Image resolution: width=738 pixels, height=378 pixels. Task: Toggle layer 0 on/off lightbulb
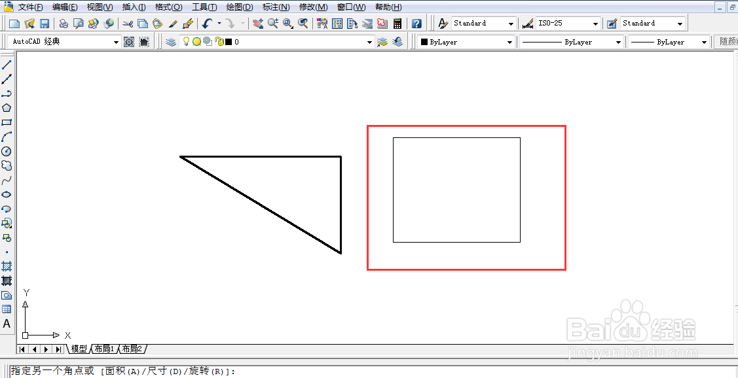[x=187, y=41]
